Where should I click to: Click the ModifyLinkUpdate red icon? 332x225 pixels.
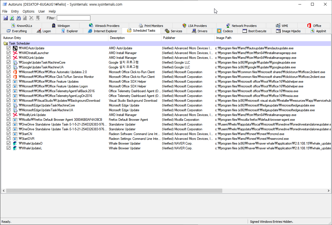point(15,115)
